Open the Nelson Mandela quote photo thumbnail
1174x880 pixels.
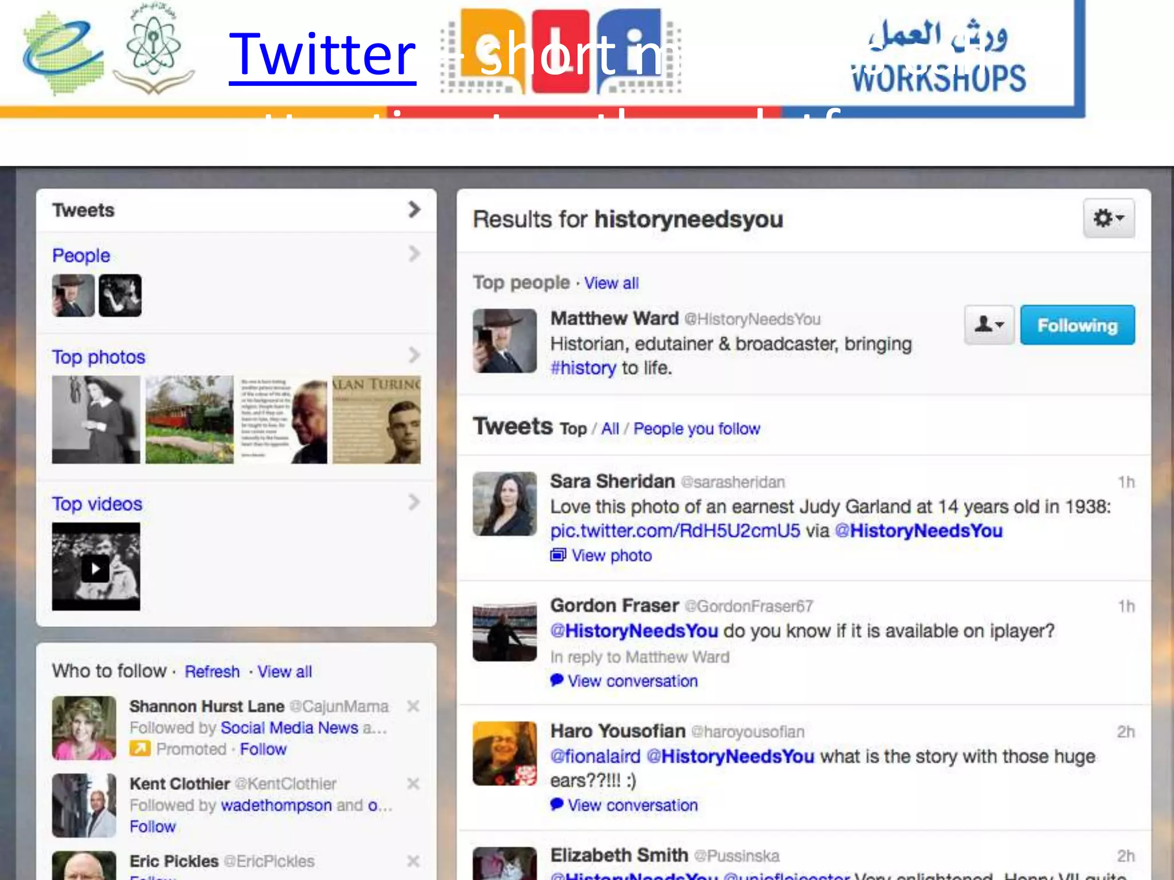283,419
